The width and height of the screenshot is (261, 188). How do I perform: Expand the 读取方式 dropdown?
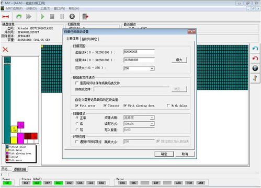(152, 124)
